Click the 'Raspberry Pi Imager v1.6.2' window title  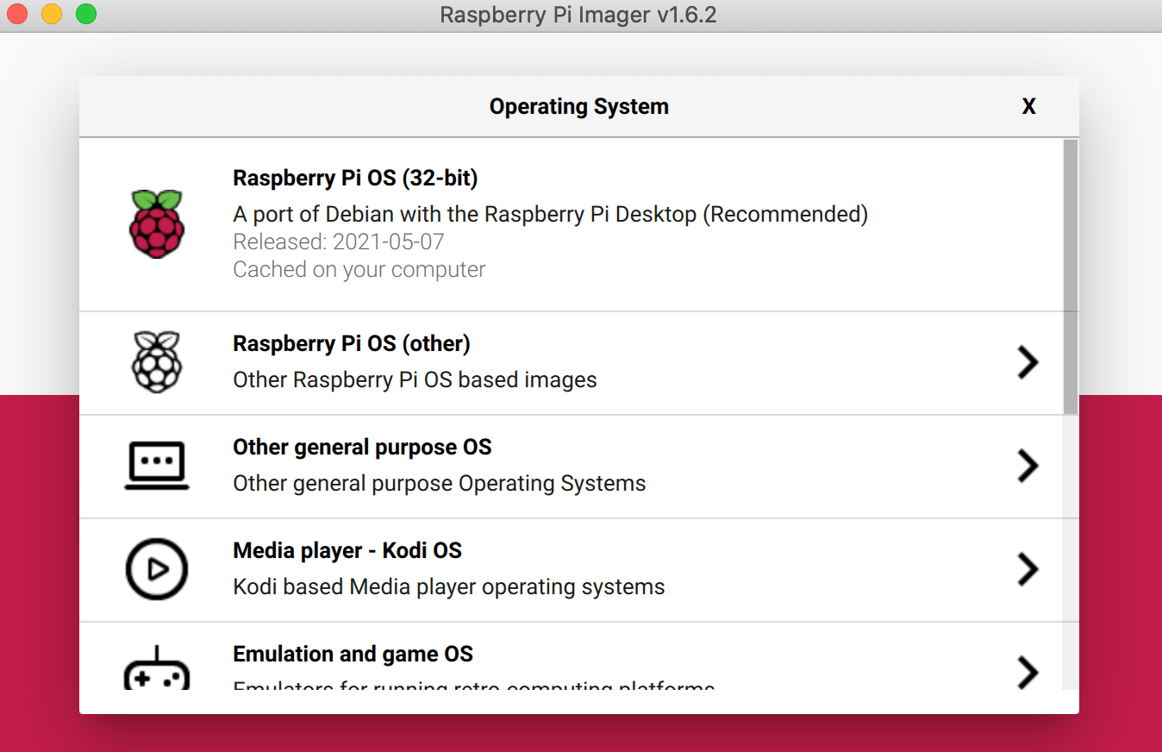pyautogui.click(x=578, y=15)
